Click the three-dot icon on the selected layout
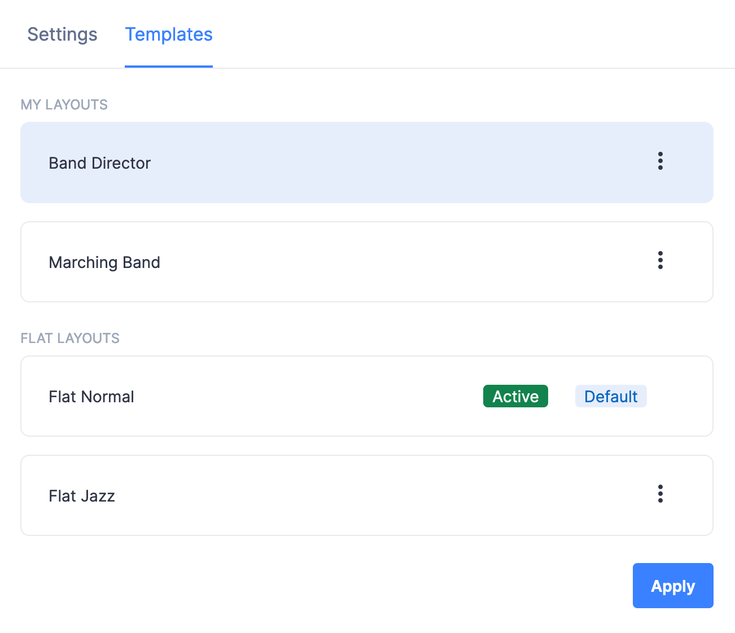The height and width of the screenshot is (633, 735). [660, 162]
